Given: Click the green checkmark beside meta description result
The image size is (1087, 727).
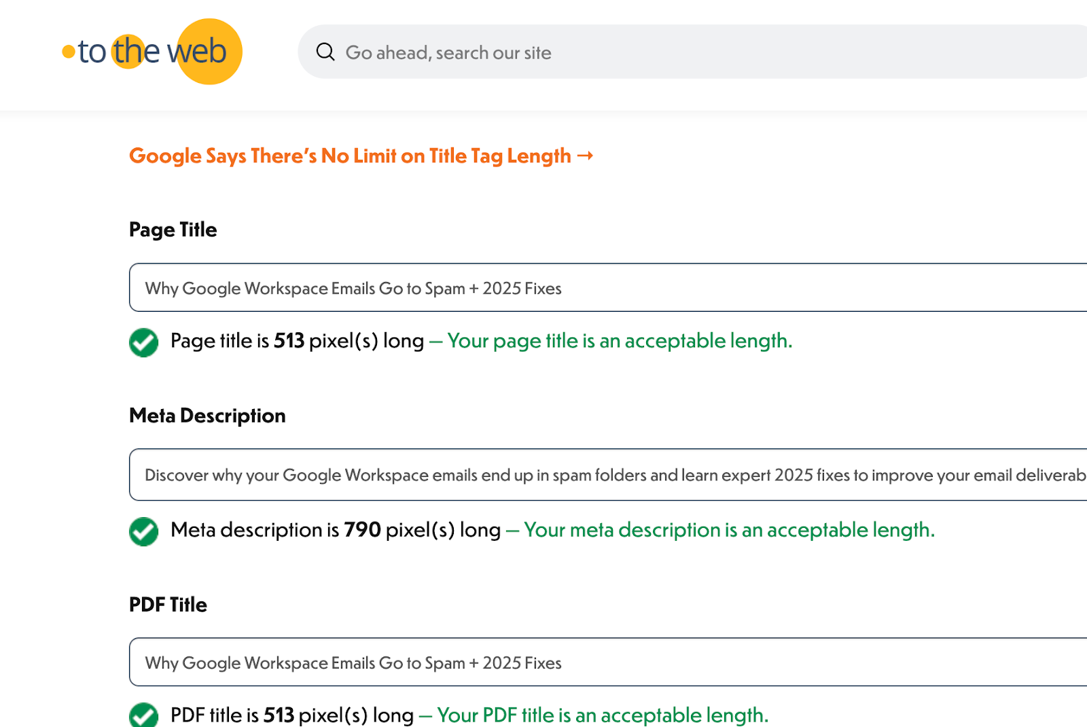Looking at the screenshot, I should 143,531.
